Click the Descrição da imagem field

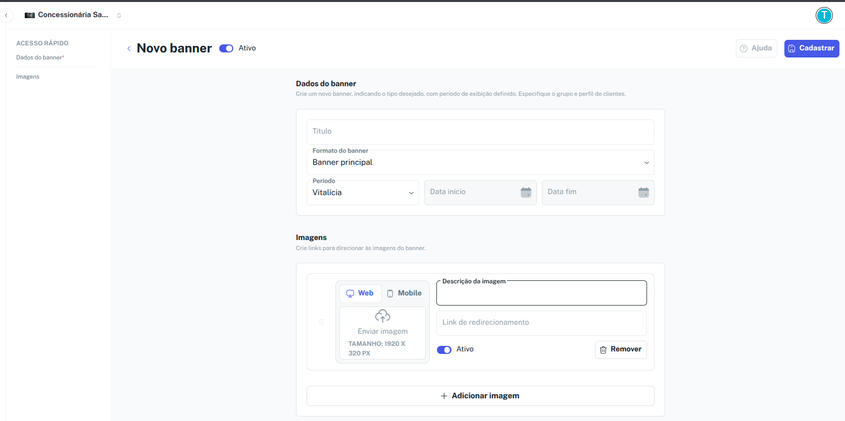pos(541,293)
